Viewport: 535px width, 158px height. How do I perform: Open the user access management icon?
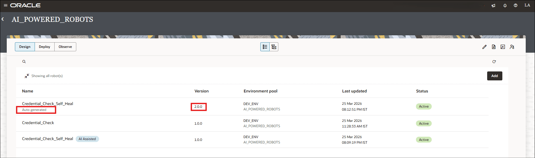pyautogui.click(x=512, y=47)
